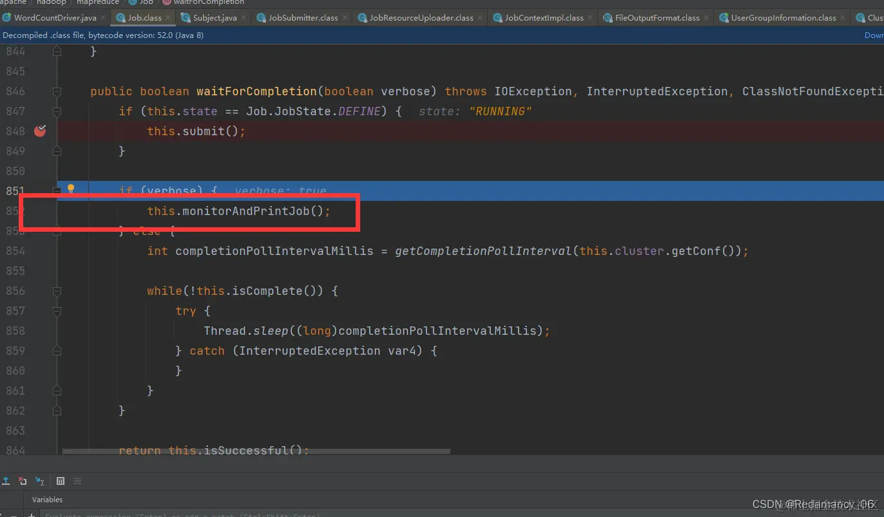Switch to JobSubmitter.class tab
The width and height of the screenshot is (884, 517).
pos(303,17)
